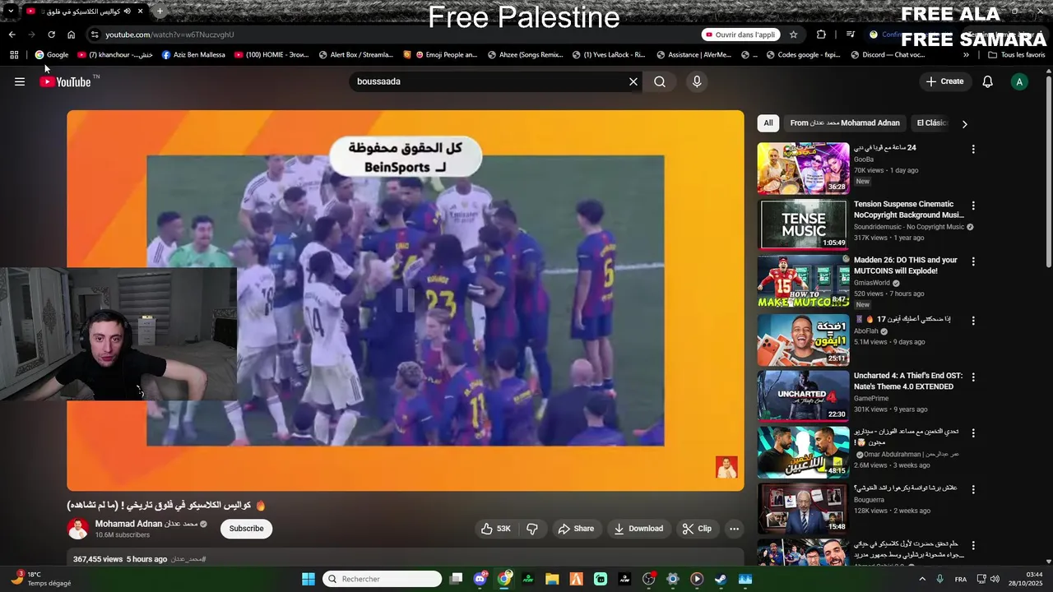
Task: Go back in the browser
Action: click(12, 35)
